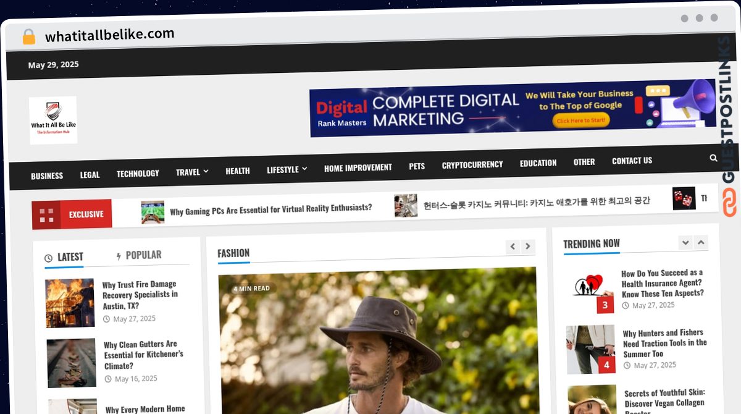741x414 pixels.
Task: Switch to the Popular tab
Action: (x=138, y=255)
